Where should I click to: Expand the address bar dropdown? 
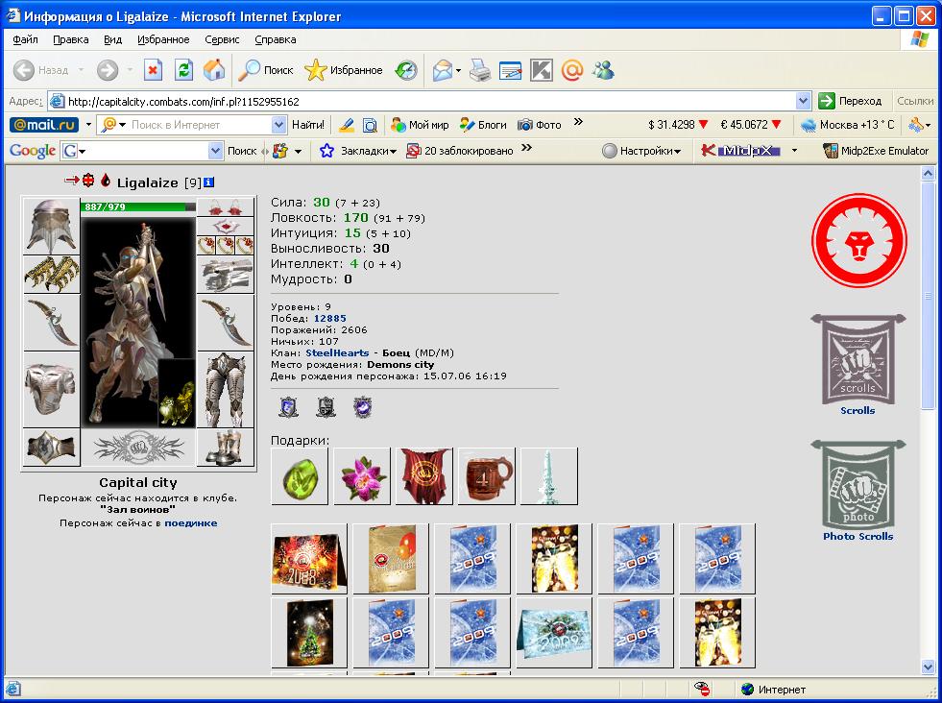pyautogui.click(x=803, y=101)
